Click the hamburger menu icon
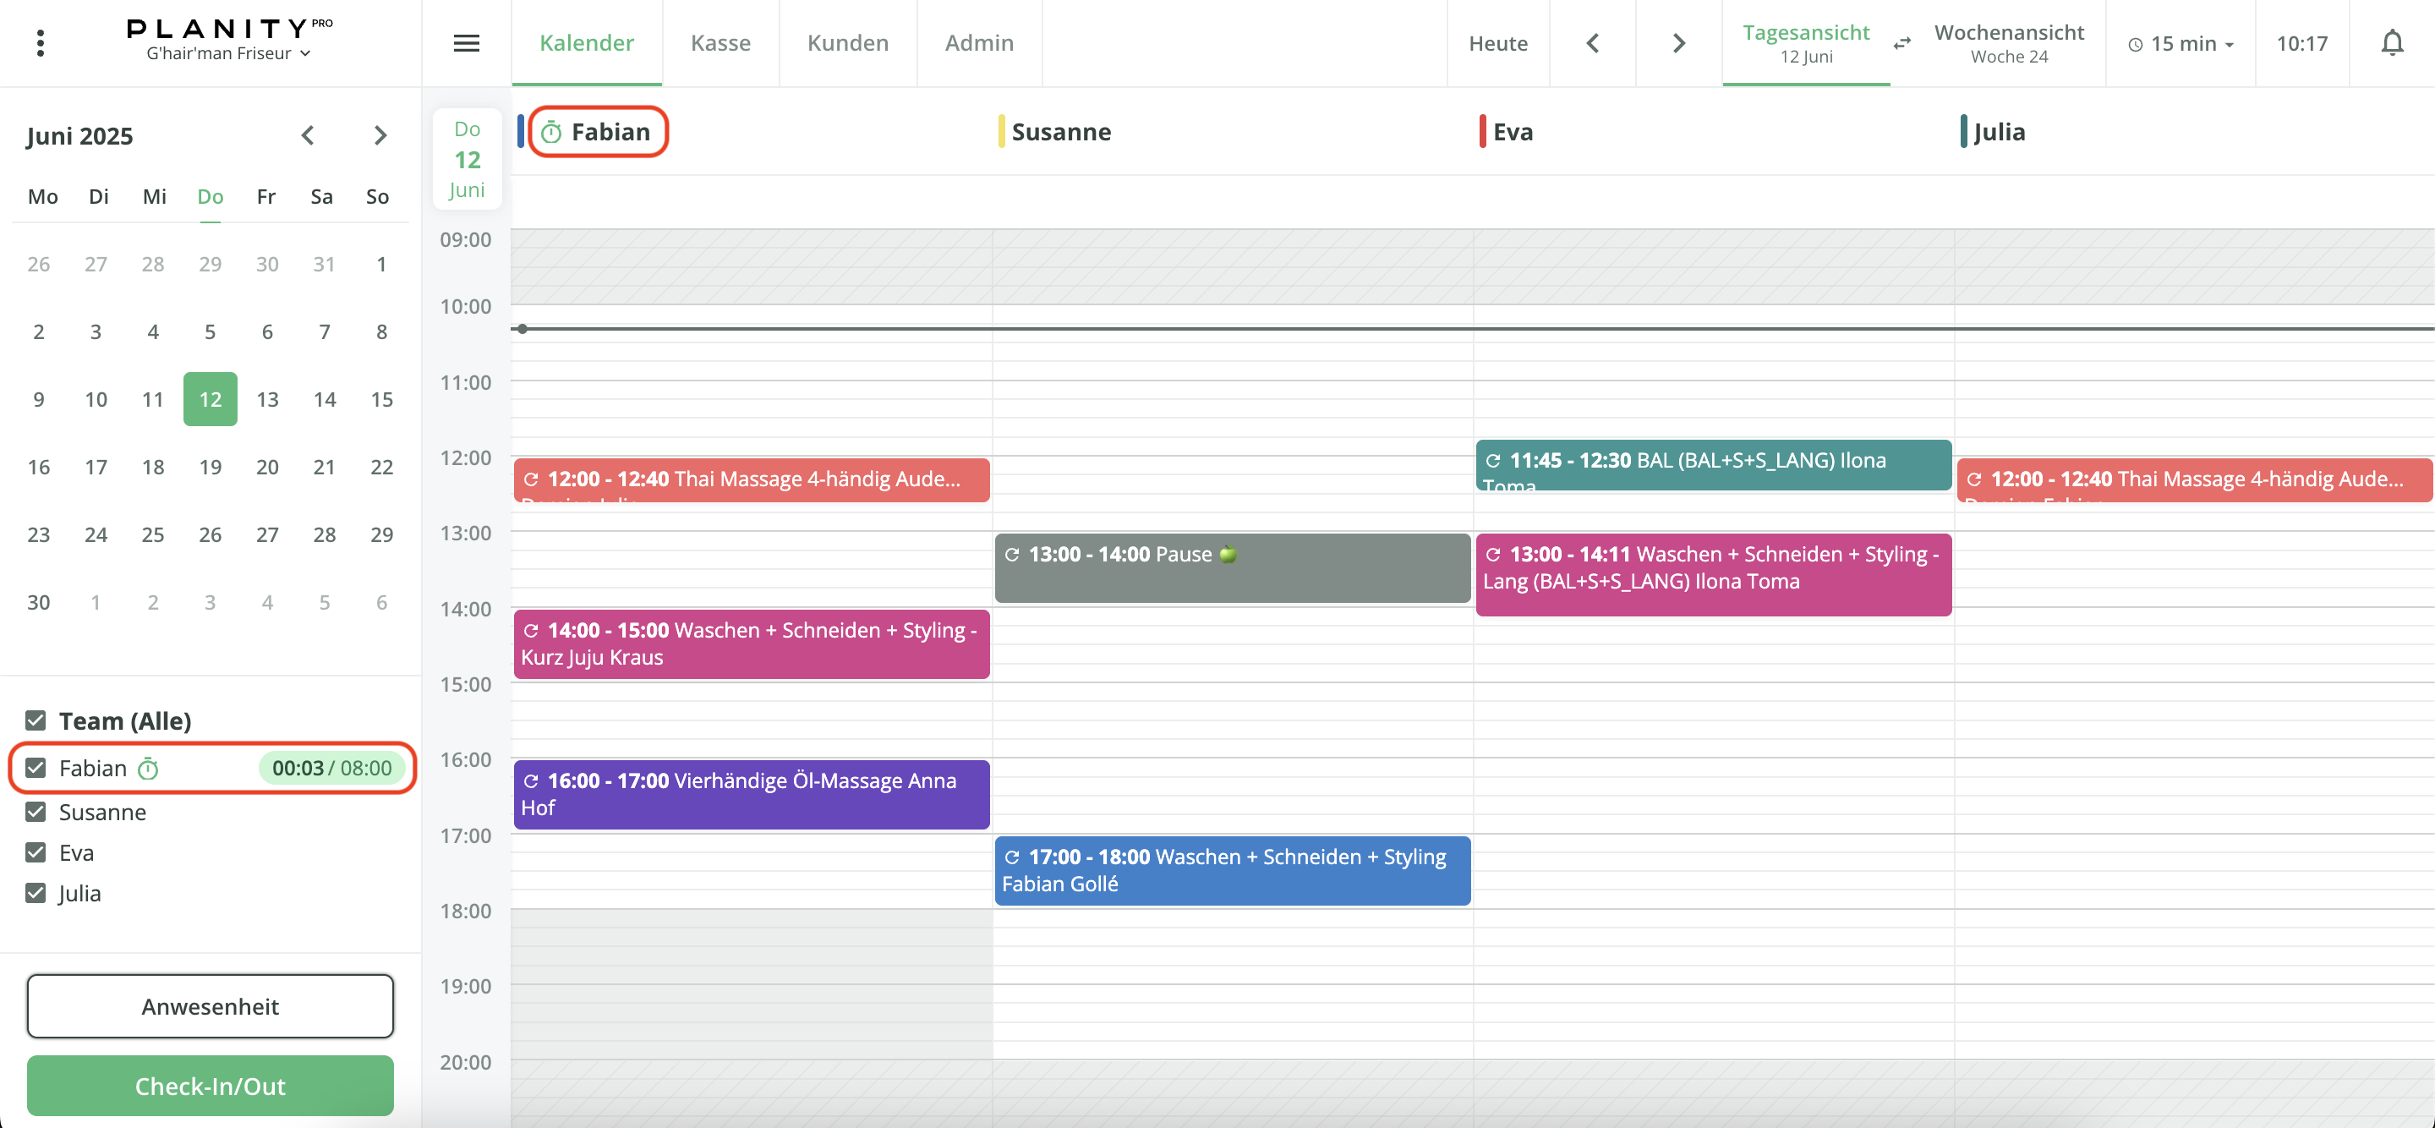Screen dimensions: 2435x1128 (466, 42)
